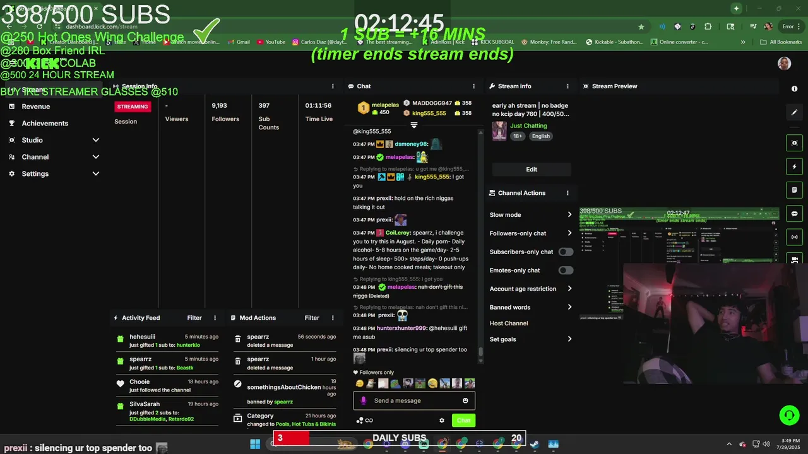Click the purple microphone icon in message box
This screenshot has width=808, height=454.
pyautogui.click(x=363, y=400)
